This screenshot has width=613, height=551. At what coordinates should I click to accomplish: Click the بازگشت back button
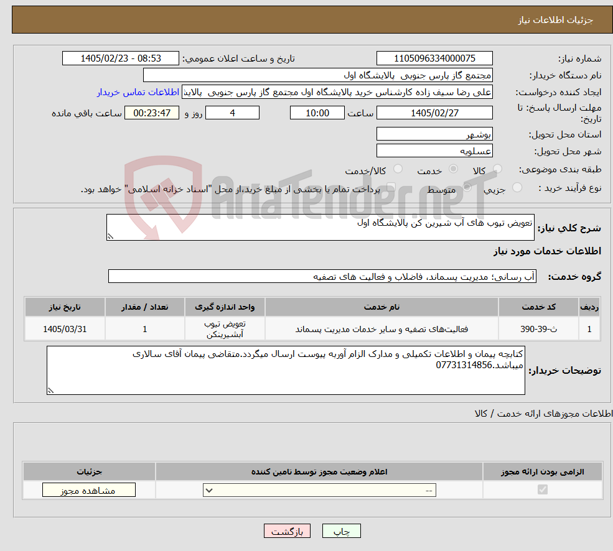point(287,531)
